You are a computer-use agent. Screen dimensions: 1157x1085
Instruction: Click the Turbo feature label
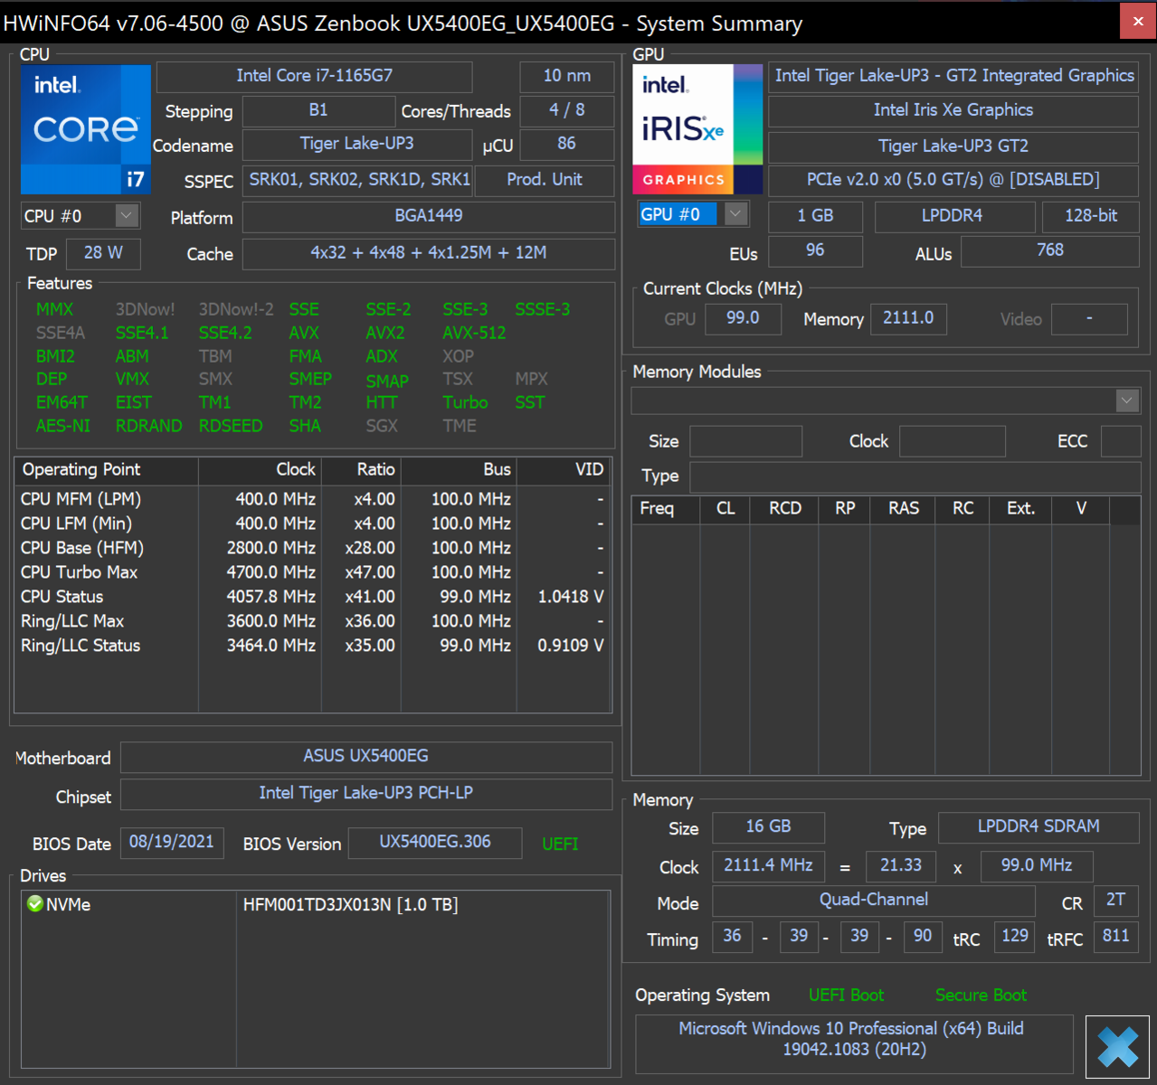click(465, 402)
